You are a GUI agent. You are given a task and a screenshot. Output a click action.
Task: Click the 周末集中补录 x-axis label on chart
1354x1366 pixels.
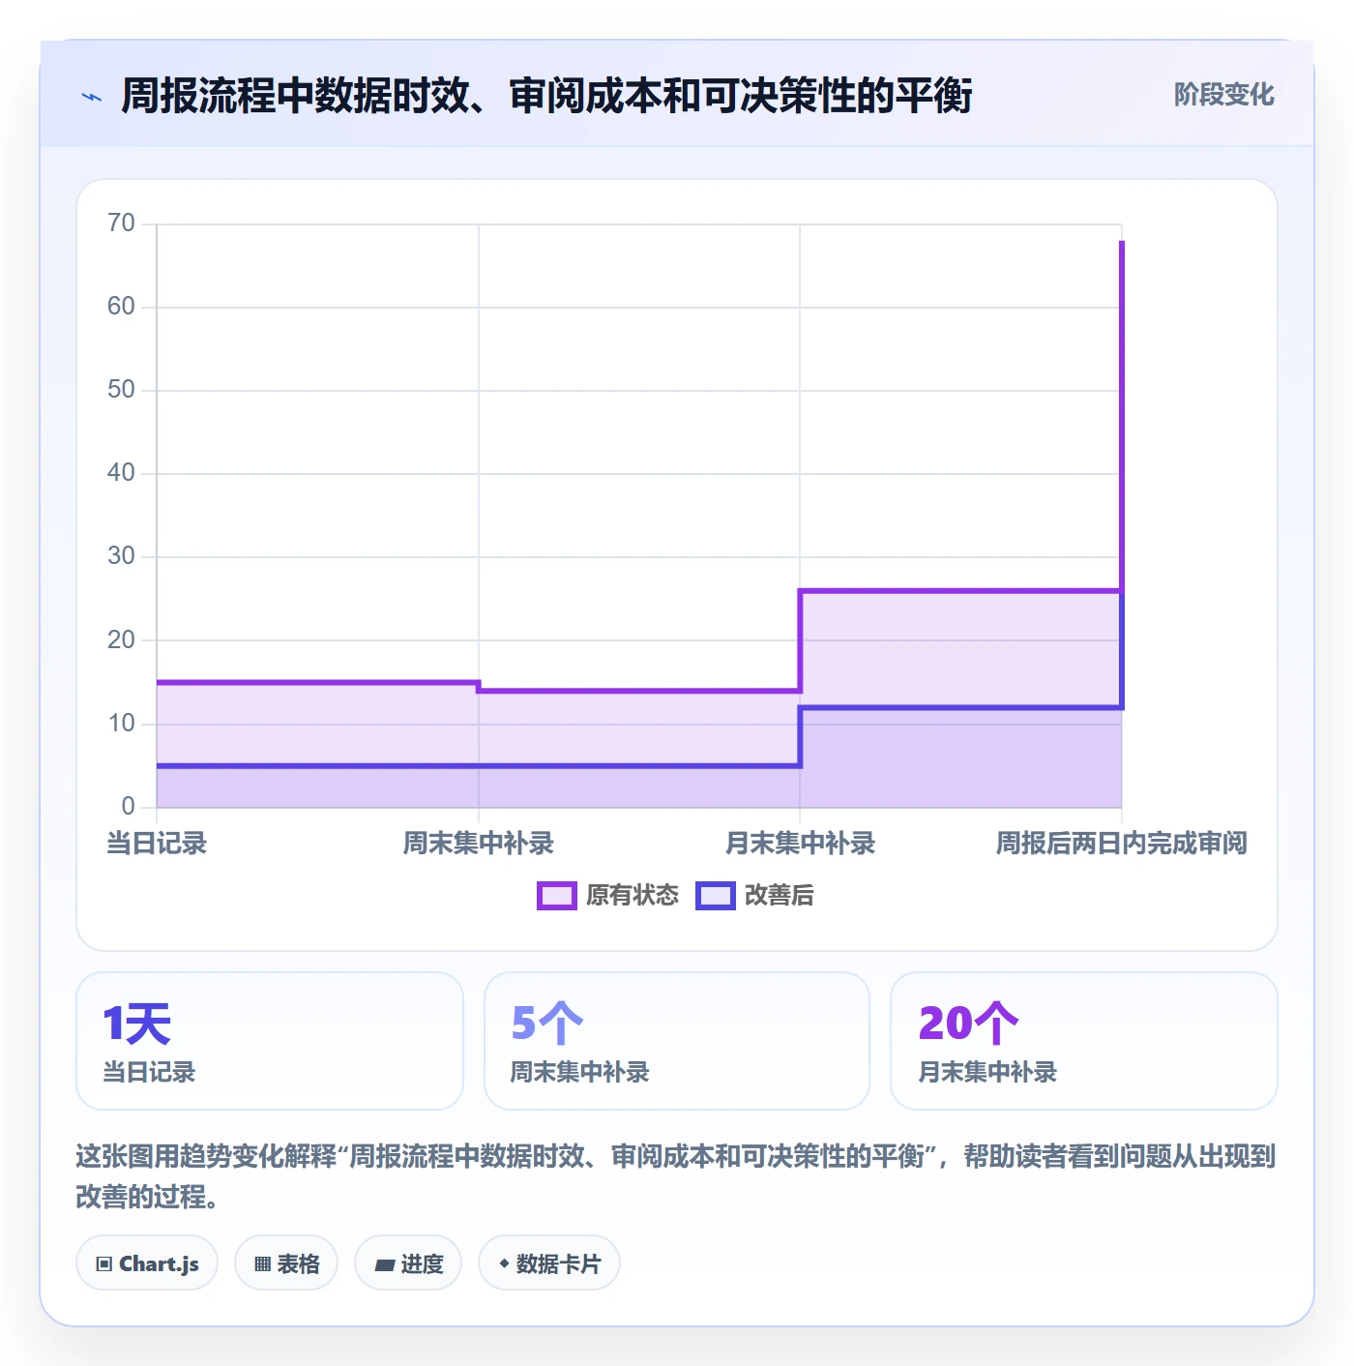478,844
